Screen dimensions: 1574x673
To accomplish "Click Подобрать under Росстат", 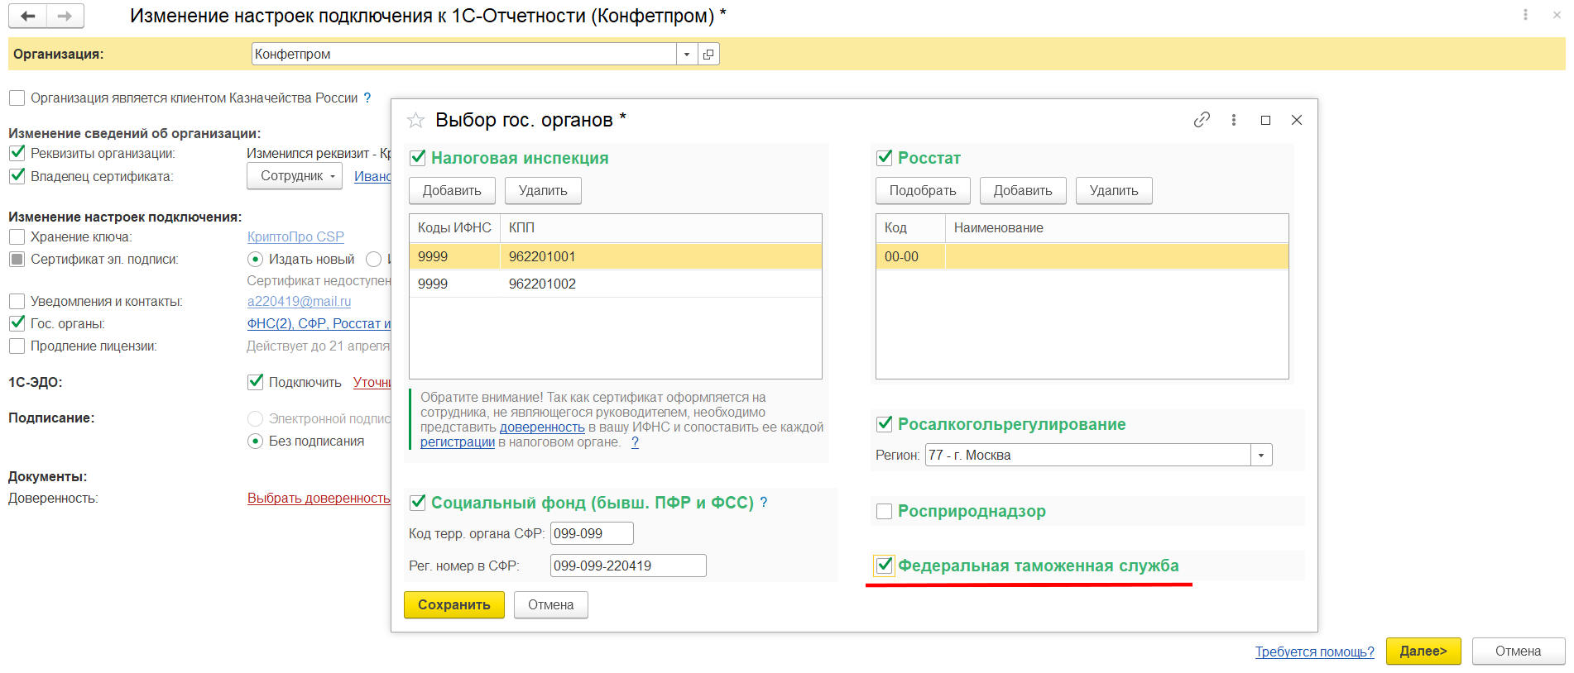I will [923, 190].
